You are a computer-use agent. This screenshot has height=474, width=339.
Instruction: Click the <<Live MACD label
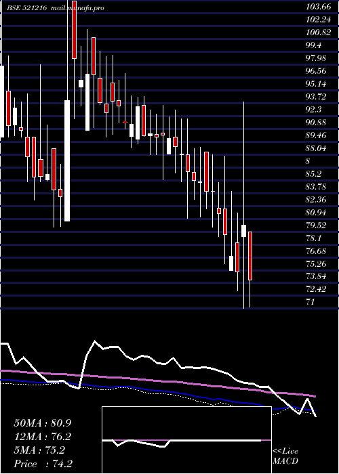pyautogui.click(x=285, y=456)
